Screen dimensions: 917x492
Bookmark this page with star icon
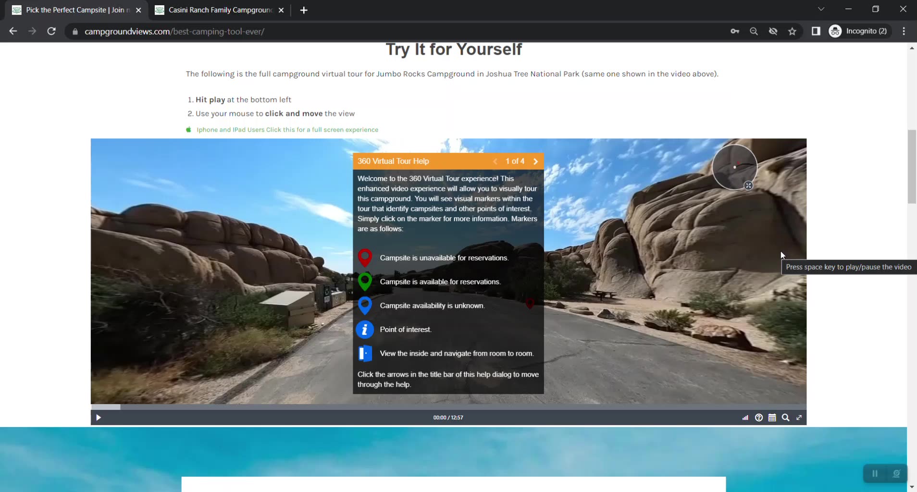pyautogui.click(x=793, y=31)
